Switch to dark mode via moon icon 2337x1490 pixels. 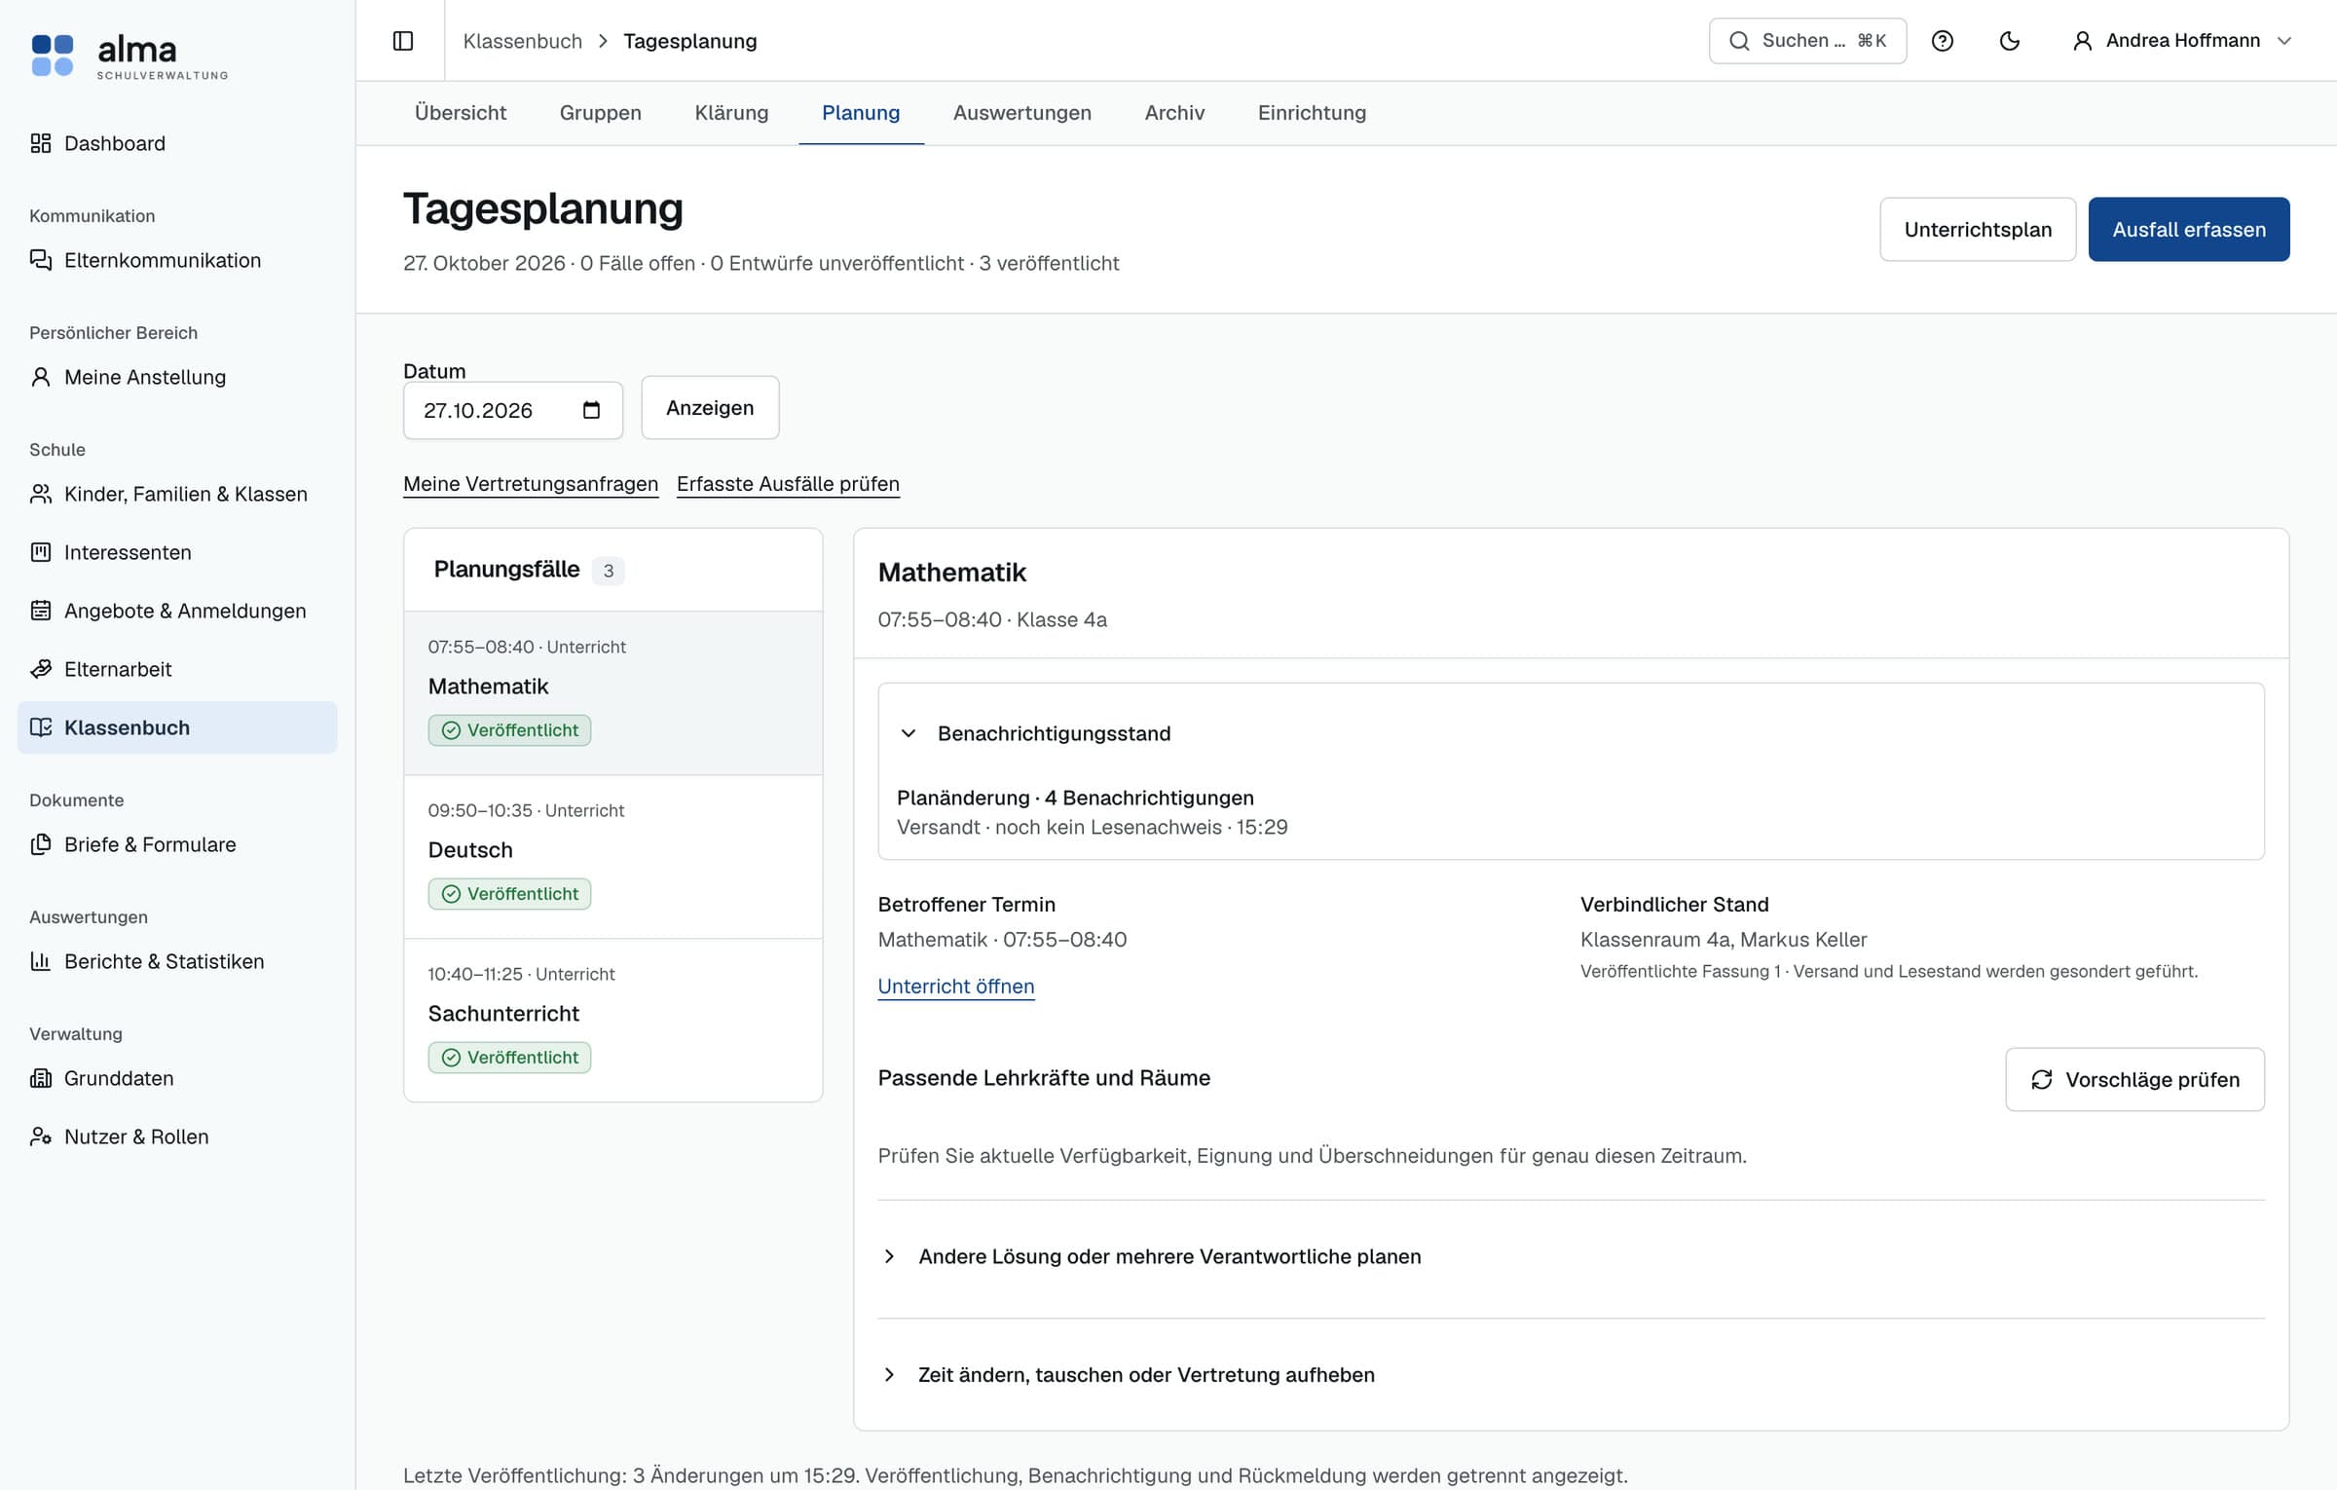click(2009, 41)
